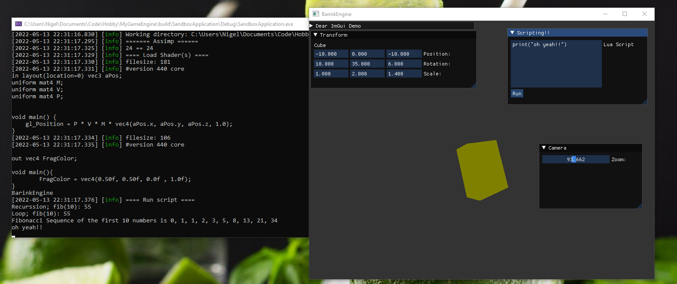Click the BarinkEngine window app icon
Screen dimensions: 677x284
click(316, 14)
